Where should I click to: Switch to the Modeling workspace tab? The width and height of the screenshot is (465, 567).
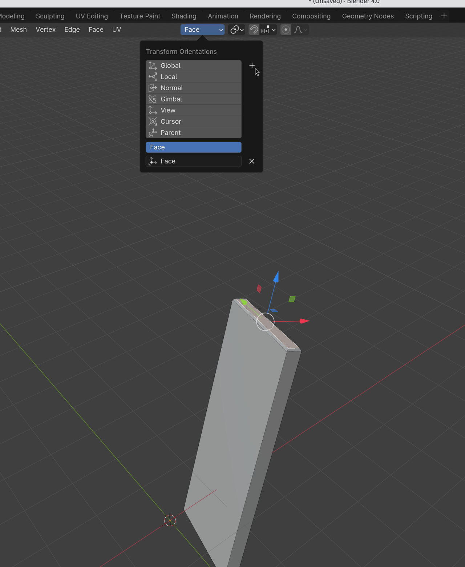[x=12, y=16]
